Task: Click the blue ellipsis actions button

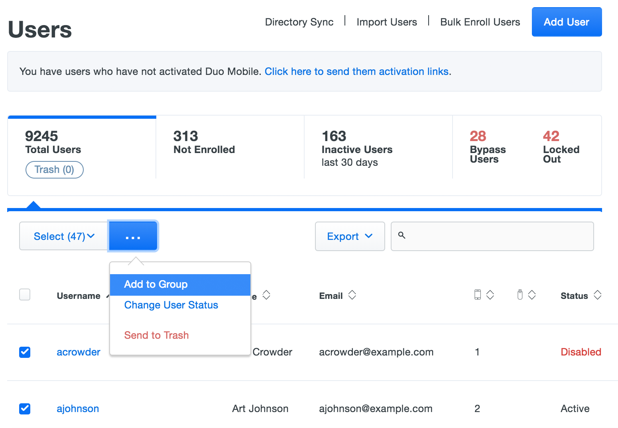Action: (x=133, y=236)
